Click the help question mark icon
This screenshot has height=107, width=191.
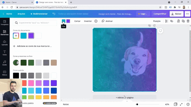point(188,104)
